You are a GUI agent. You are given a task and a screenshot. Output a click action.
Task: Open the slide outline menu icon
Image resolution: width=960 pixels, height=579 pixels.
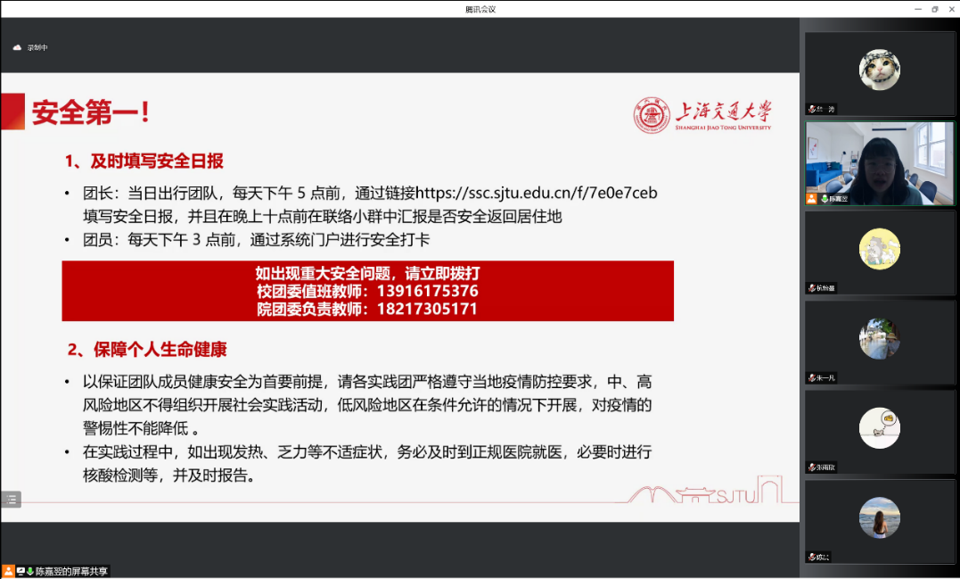(x=11, y=500)
